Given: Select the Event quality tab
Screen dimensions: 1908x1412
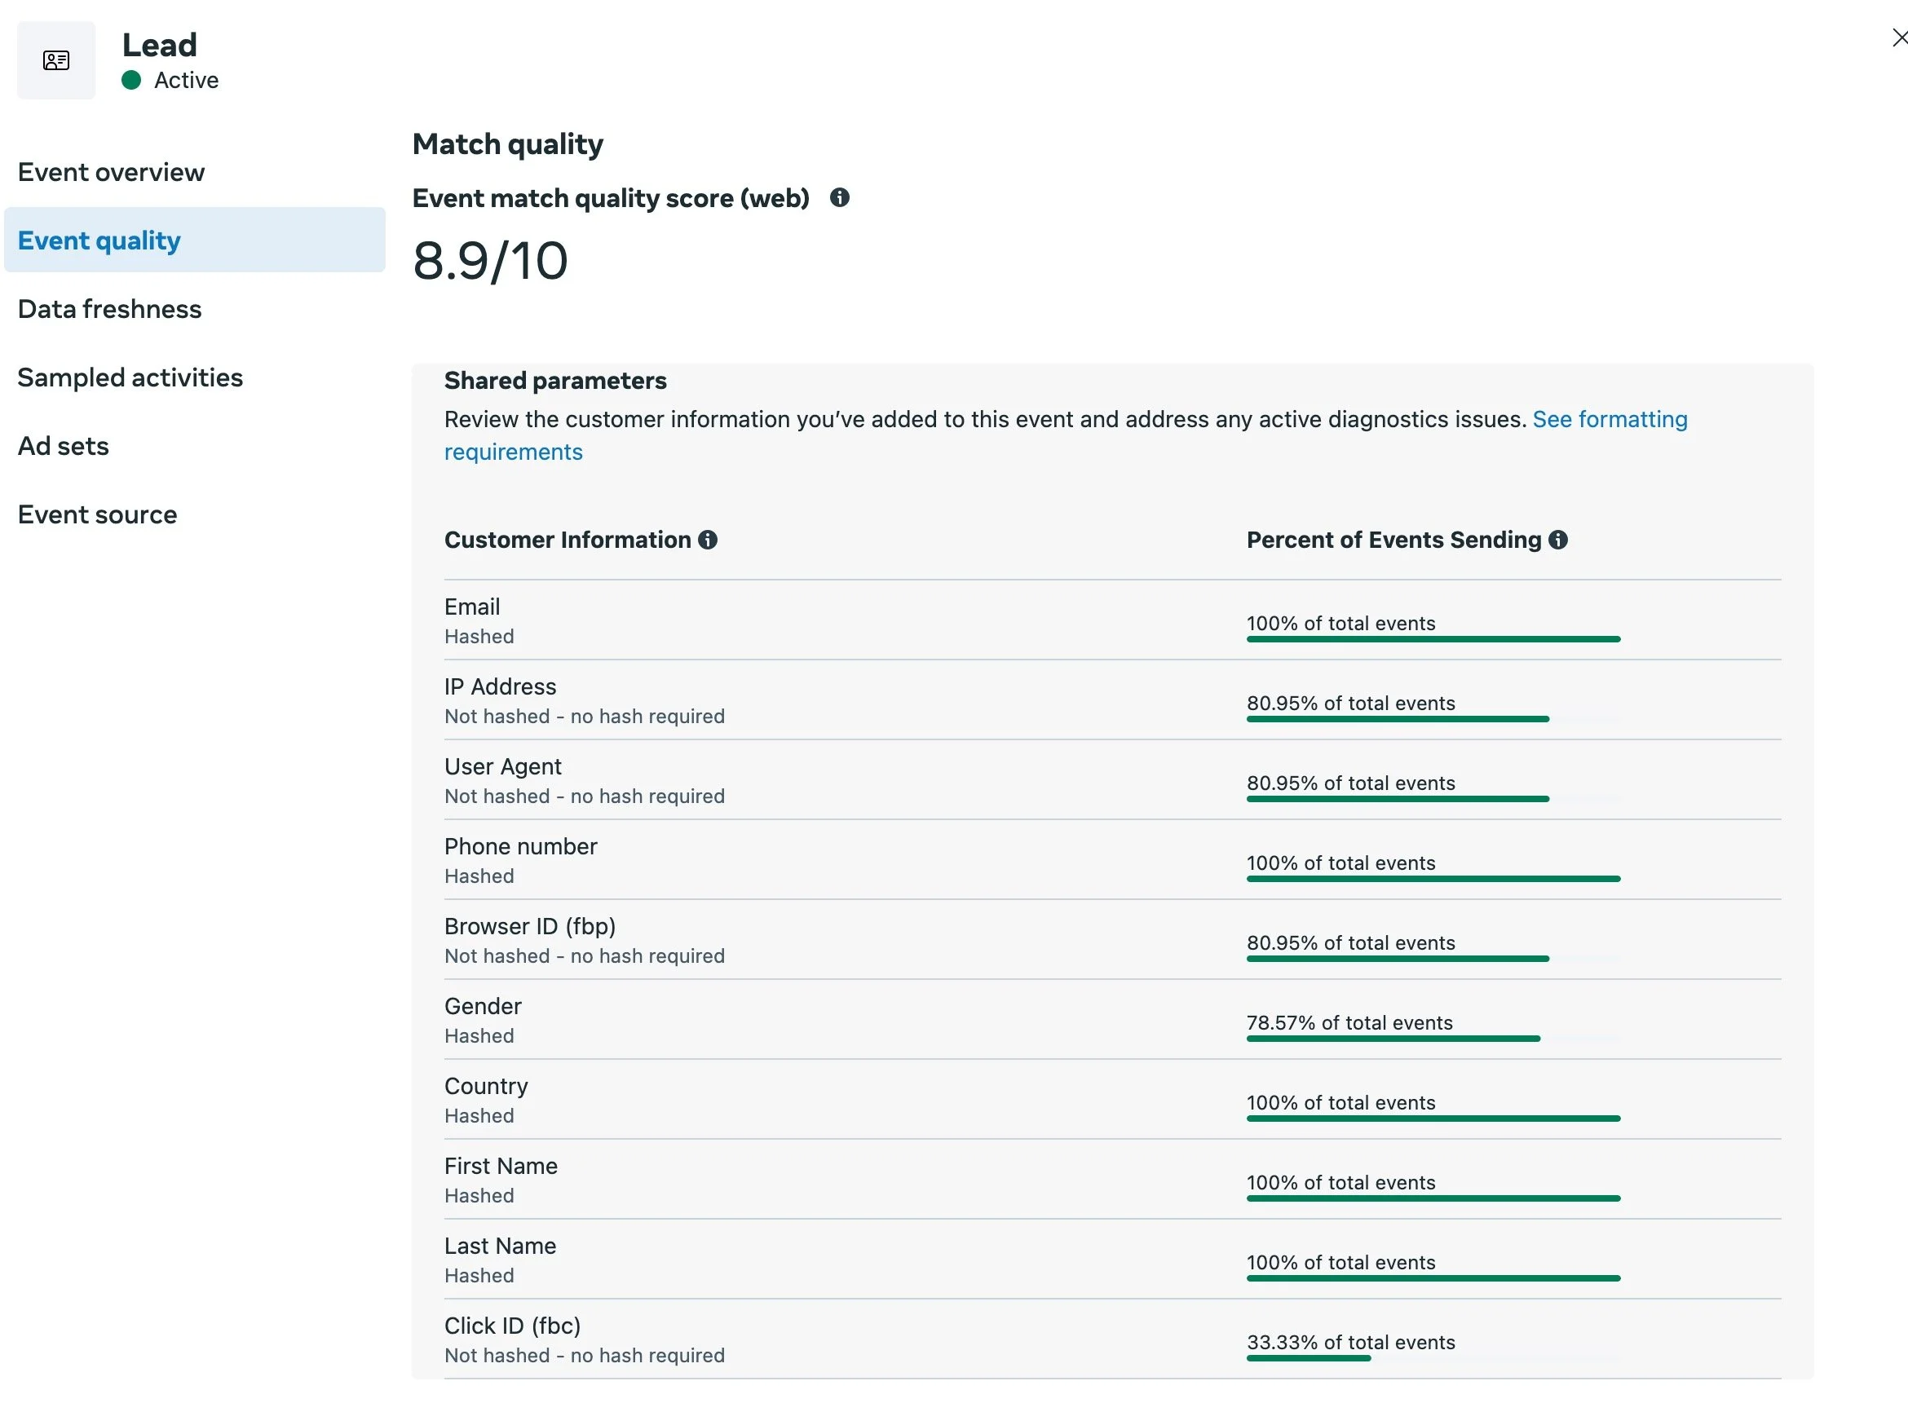Looking at the screenshot, I should [x=99, y=241].
